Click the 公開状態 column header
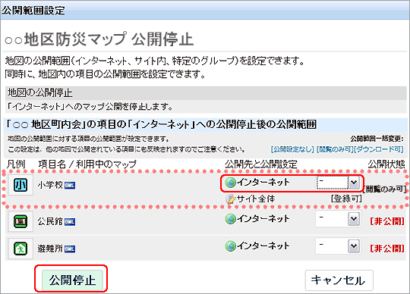This screenshot has height=294, width=410. [386, 164]
